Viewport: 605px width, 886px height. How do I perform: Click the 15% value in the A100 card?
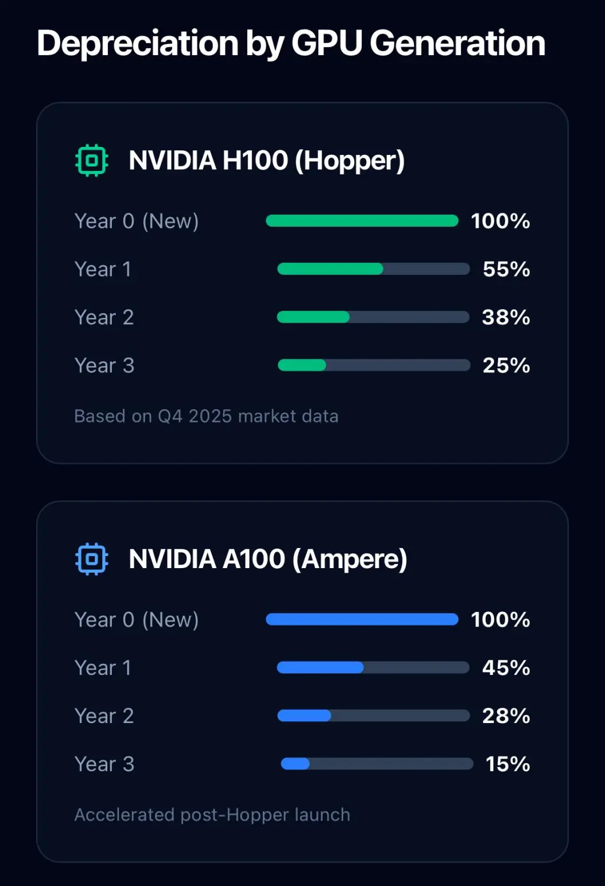click(x=508, y=764)
